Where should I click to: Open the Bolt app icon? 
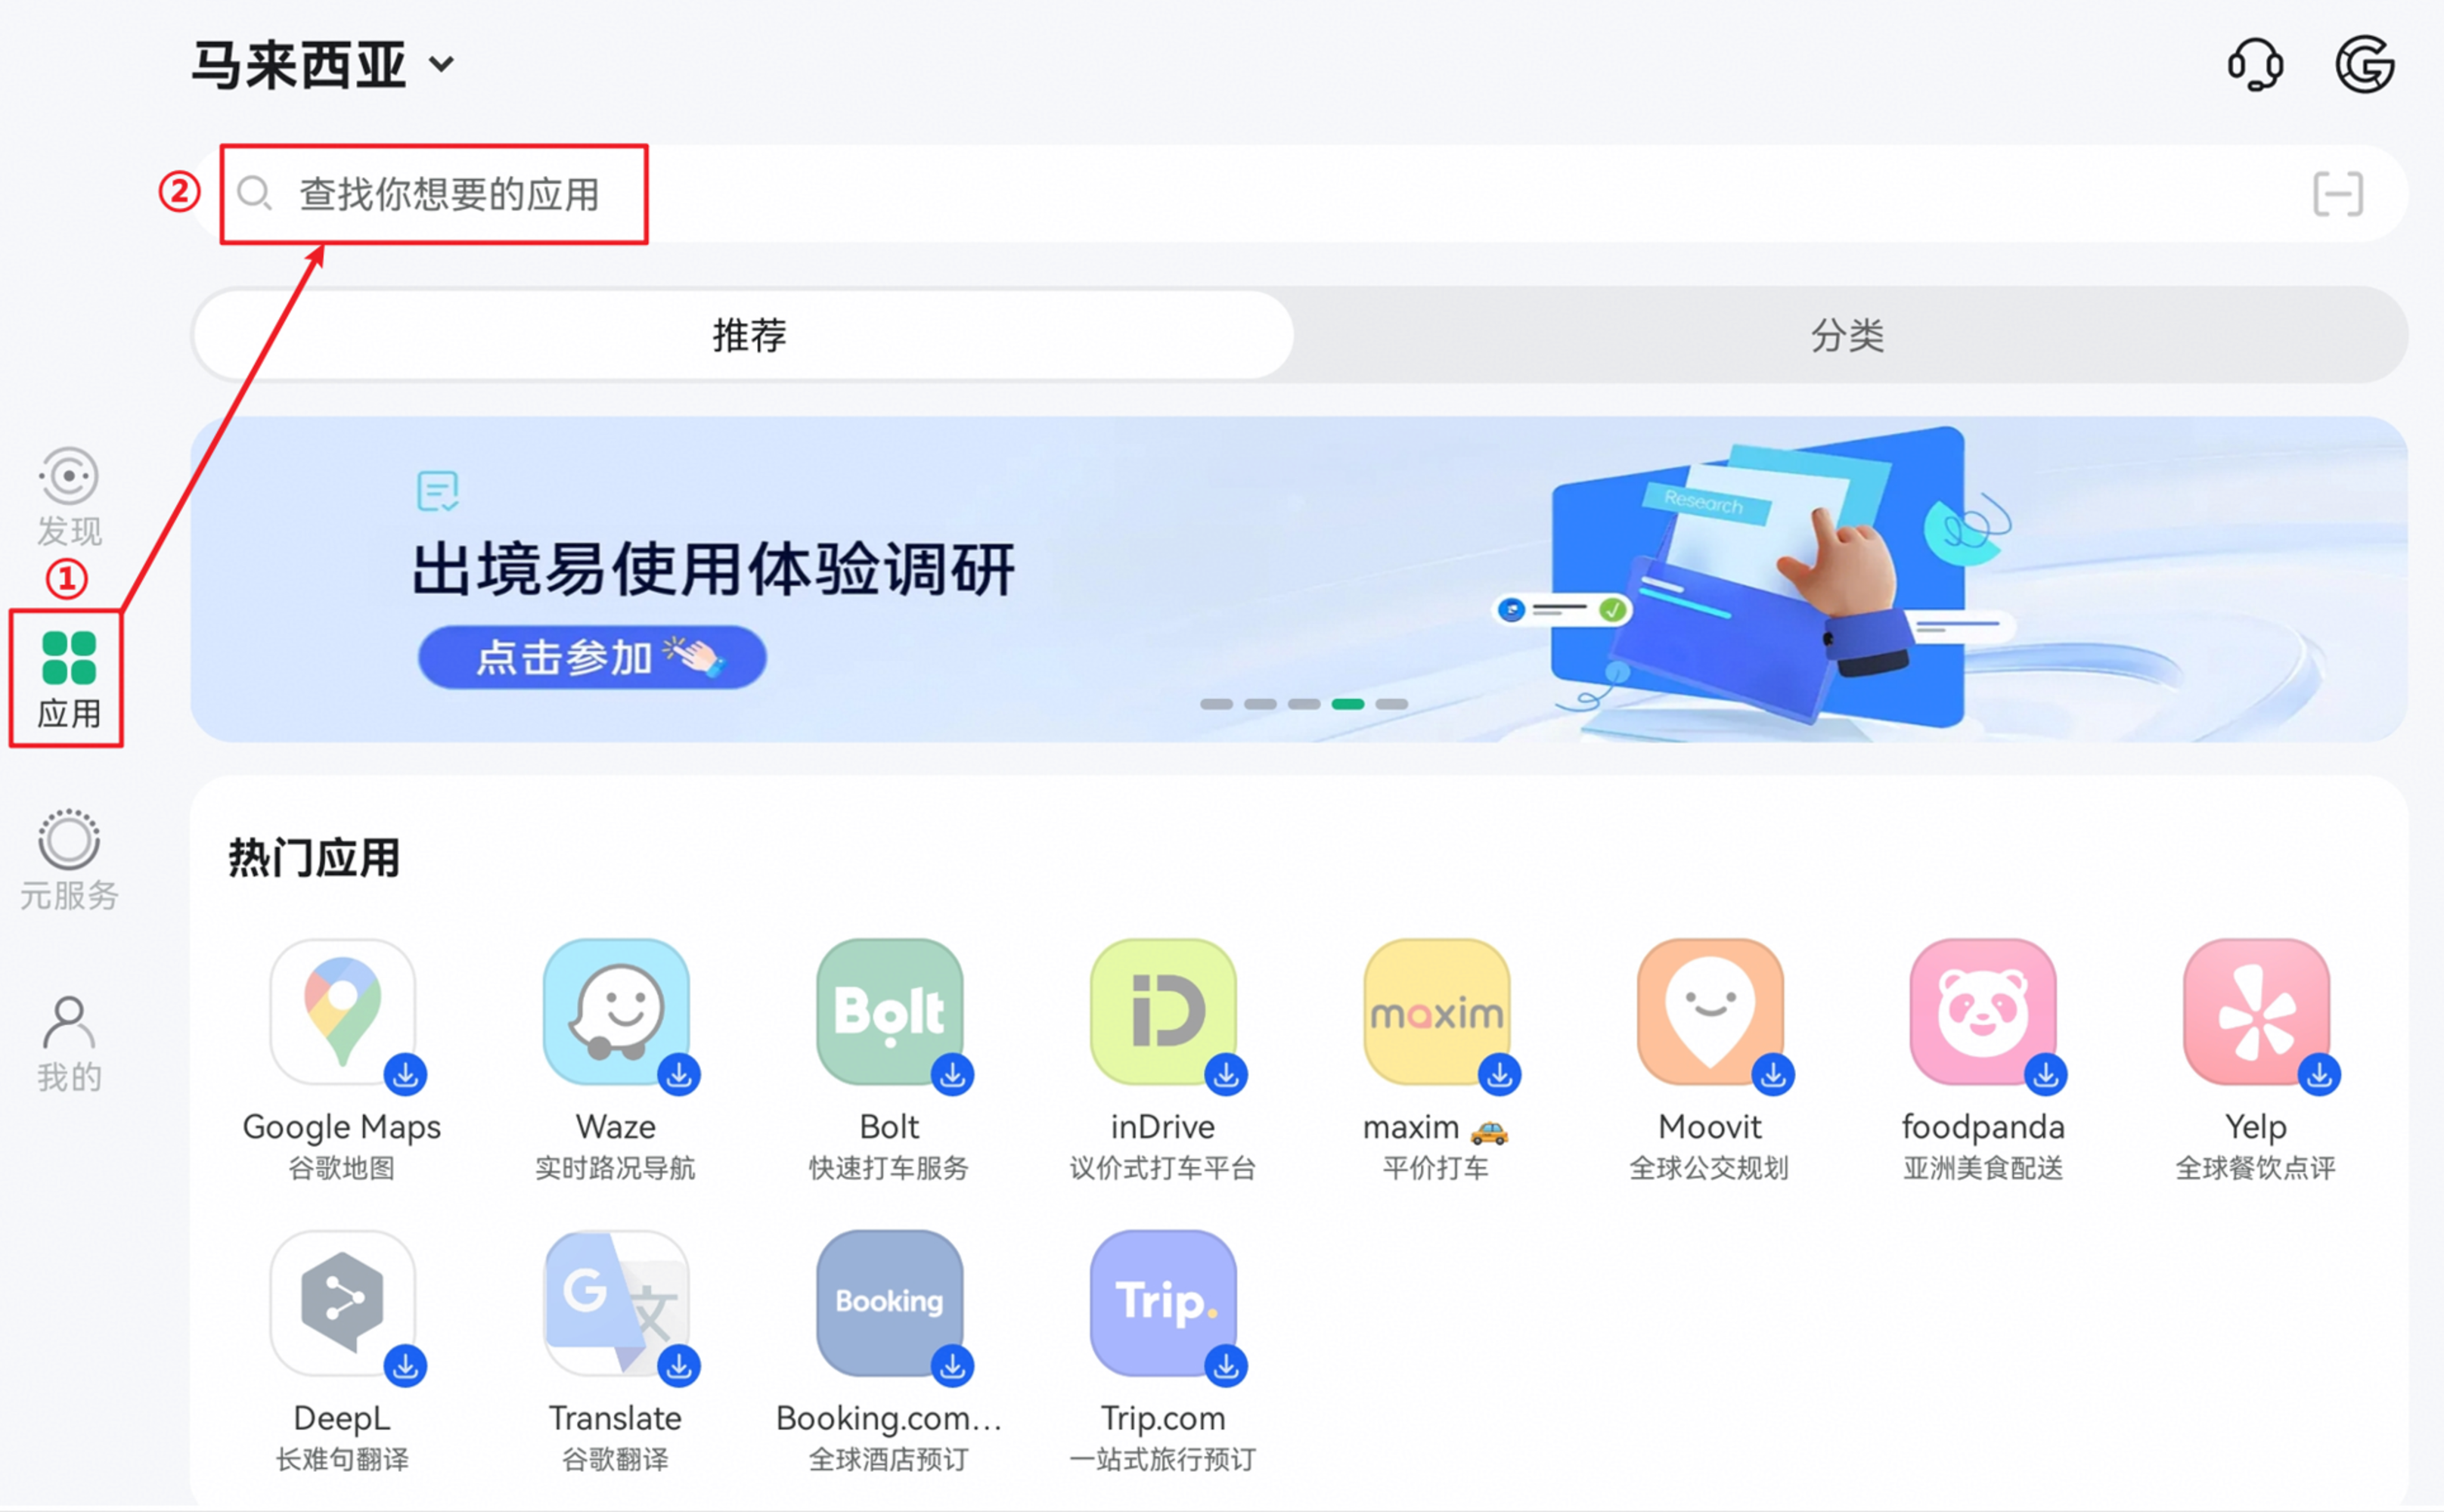[x=889, y=1011]
